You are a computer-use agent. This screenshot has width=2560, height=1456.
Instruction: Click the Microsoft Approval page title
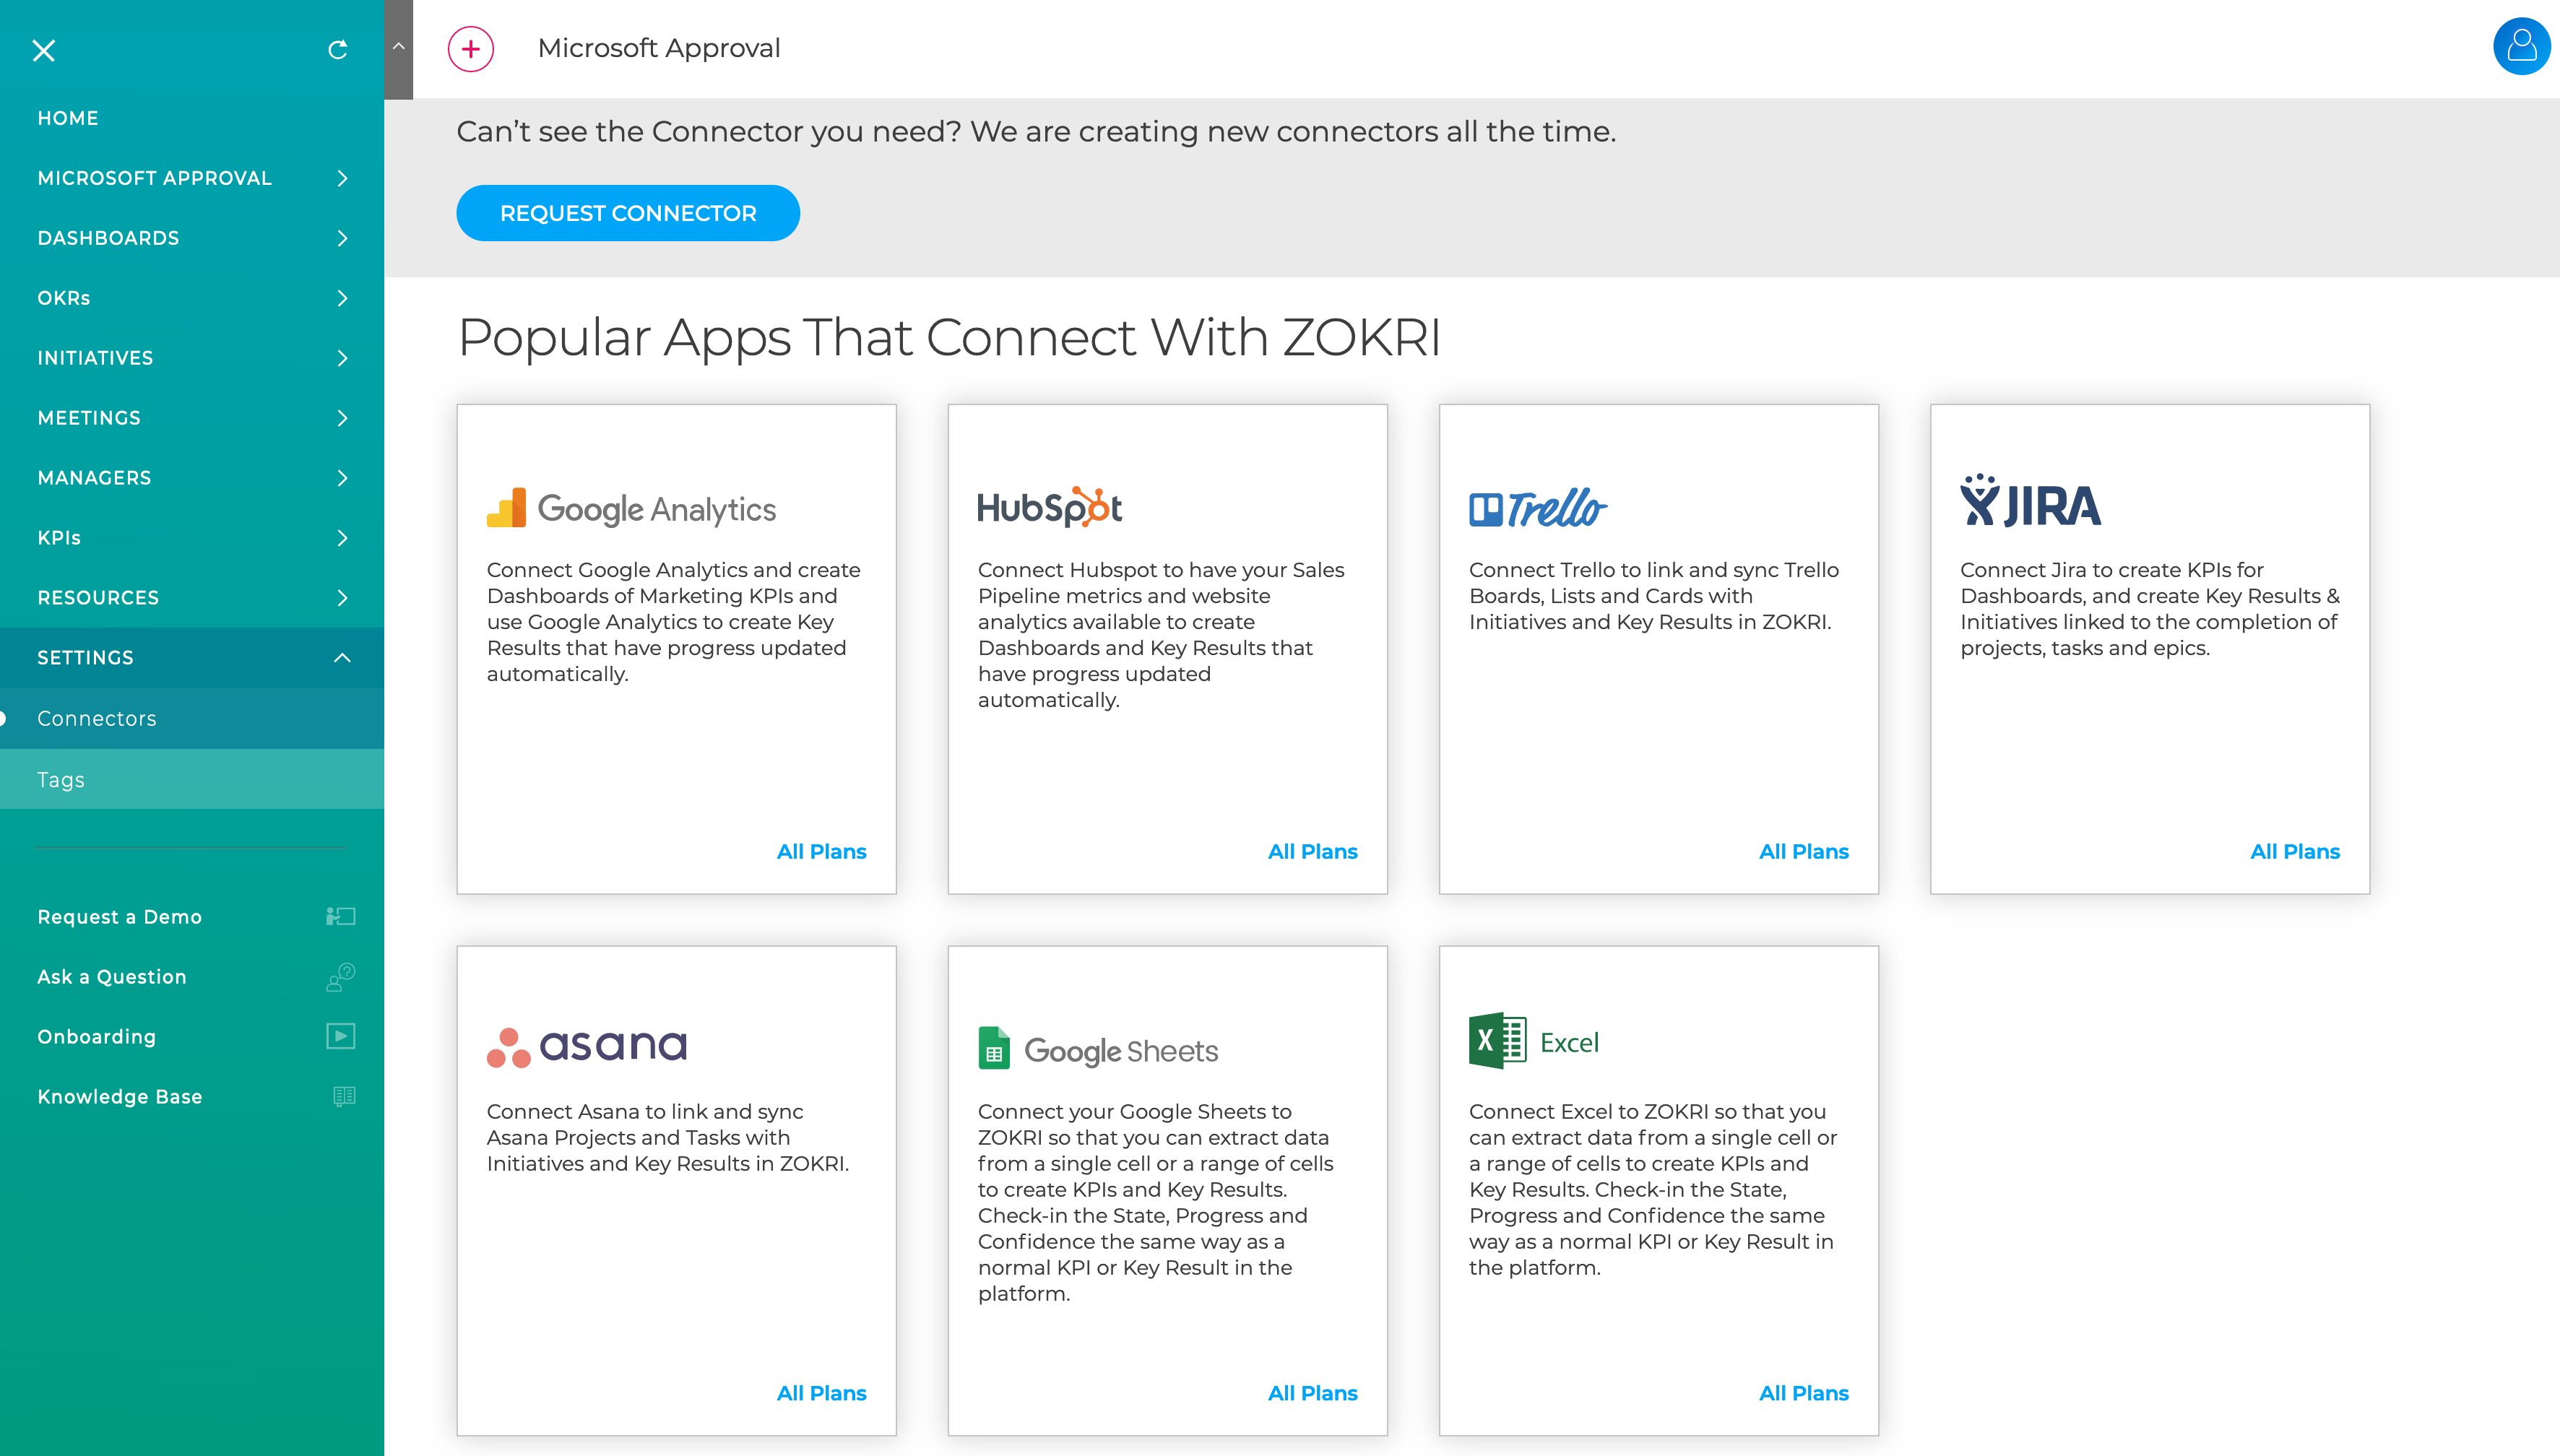pos(659,48)
